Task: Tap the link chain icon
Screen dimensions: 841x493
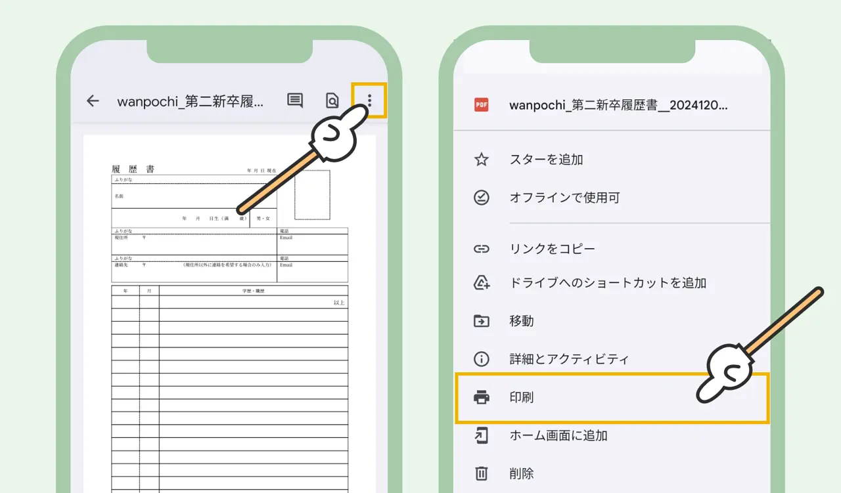Action: (482, 249)
